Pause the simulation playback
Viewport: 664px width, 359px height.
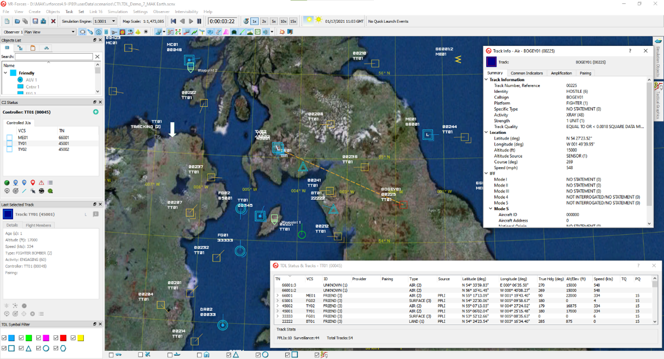coord(199,21)
